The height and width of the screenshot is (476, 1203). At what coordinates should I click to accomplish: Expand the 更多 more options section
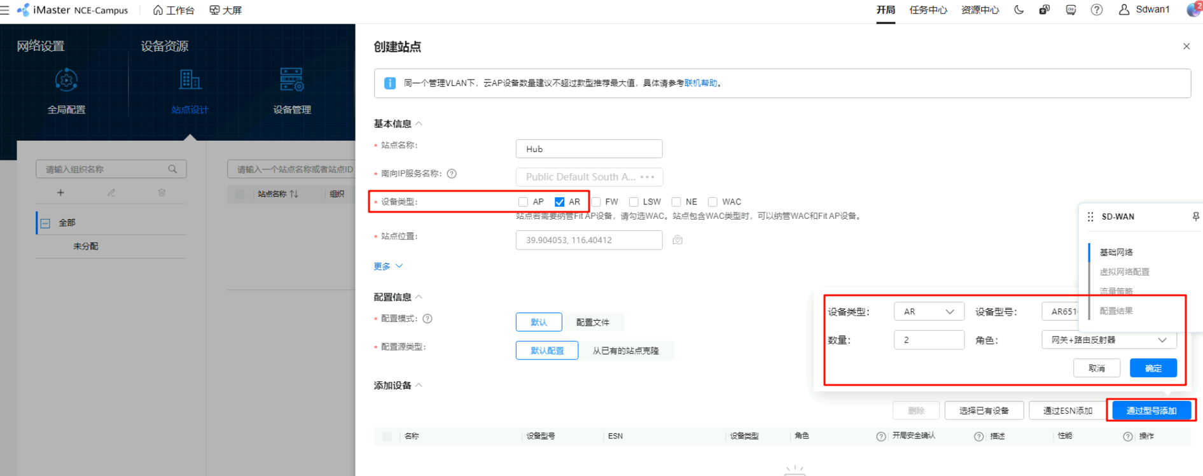pos(387,267)
